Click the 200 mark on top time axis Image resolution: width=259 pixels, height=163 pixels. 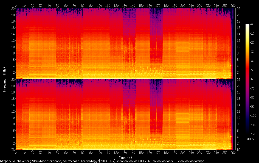point(183,5)
